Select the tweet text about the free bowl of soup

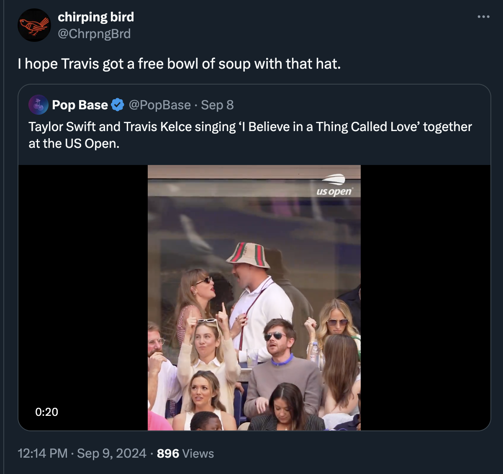[180, 64]
